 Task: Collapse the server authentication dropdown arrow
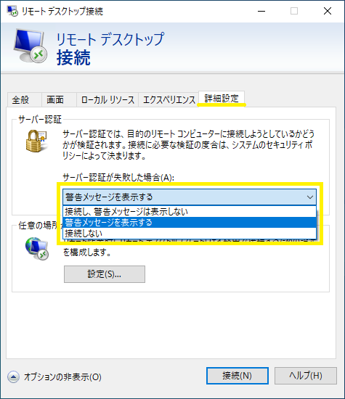point(310,197)
